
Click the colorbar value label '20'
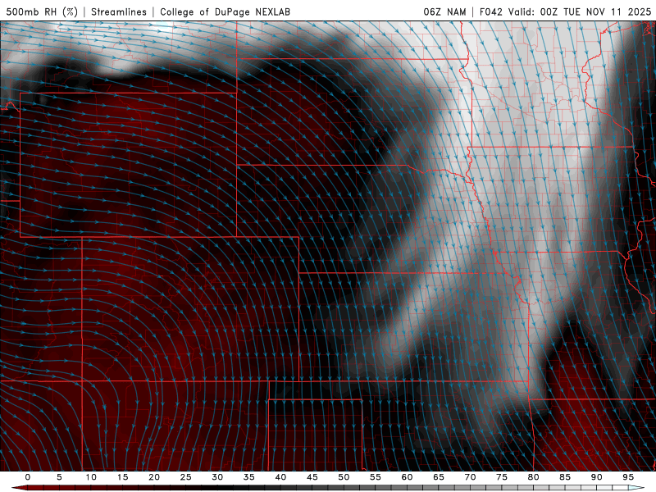(x=154, y=477)
